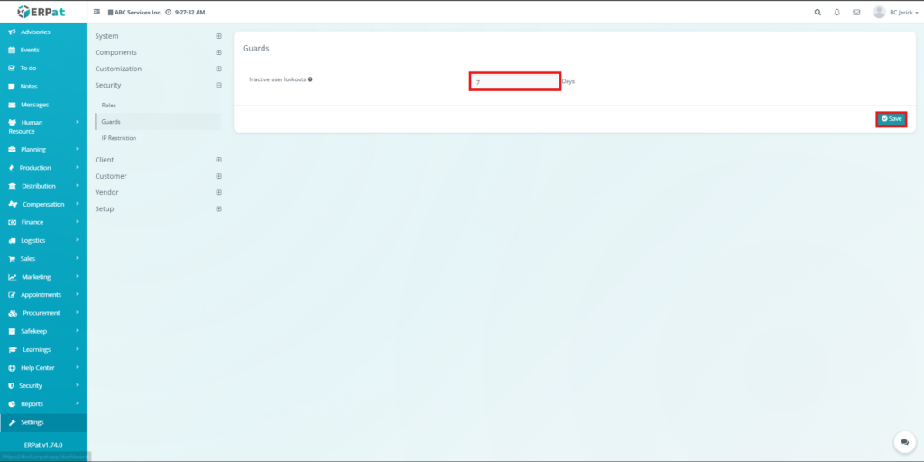The height and width of the screenshot is (462, 924).
Task: Expand the Procurement menu
Action: click(x=43, y=313)
